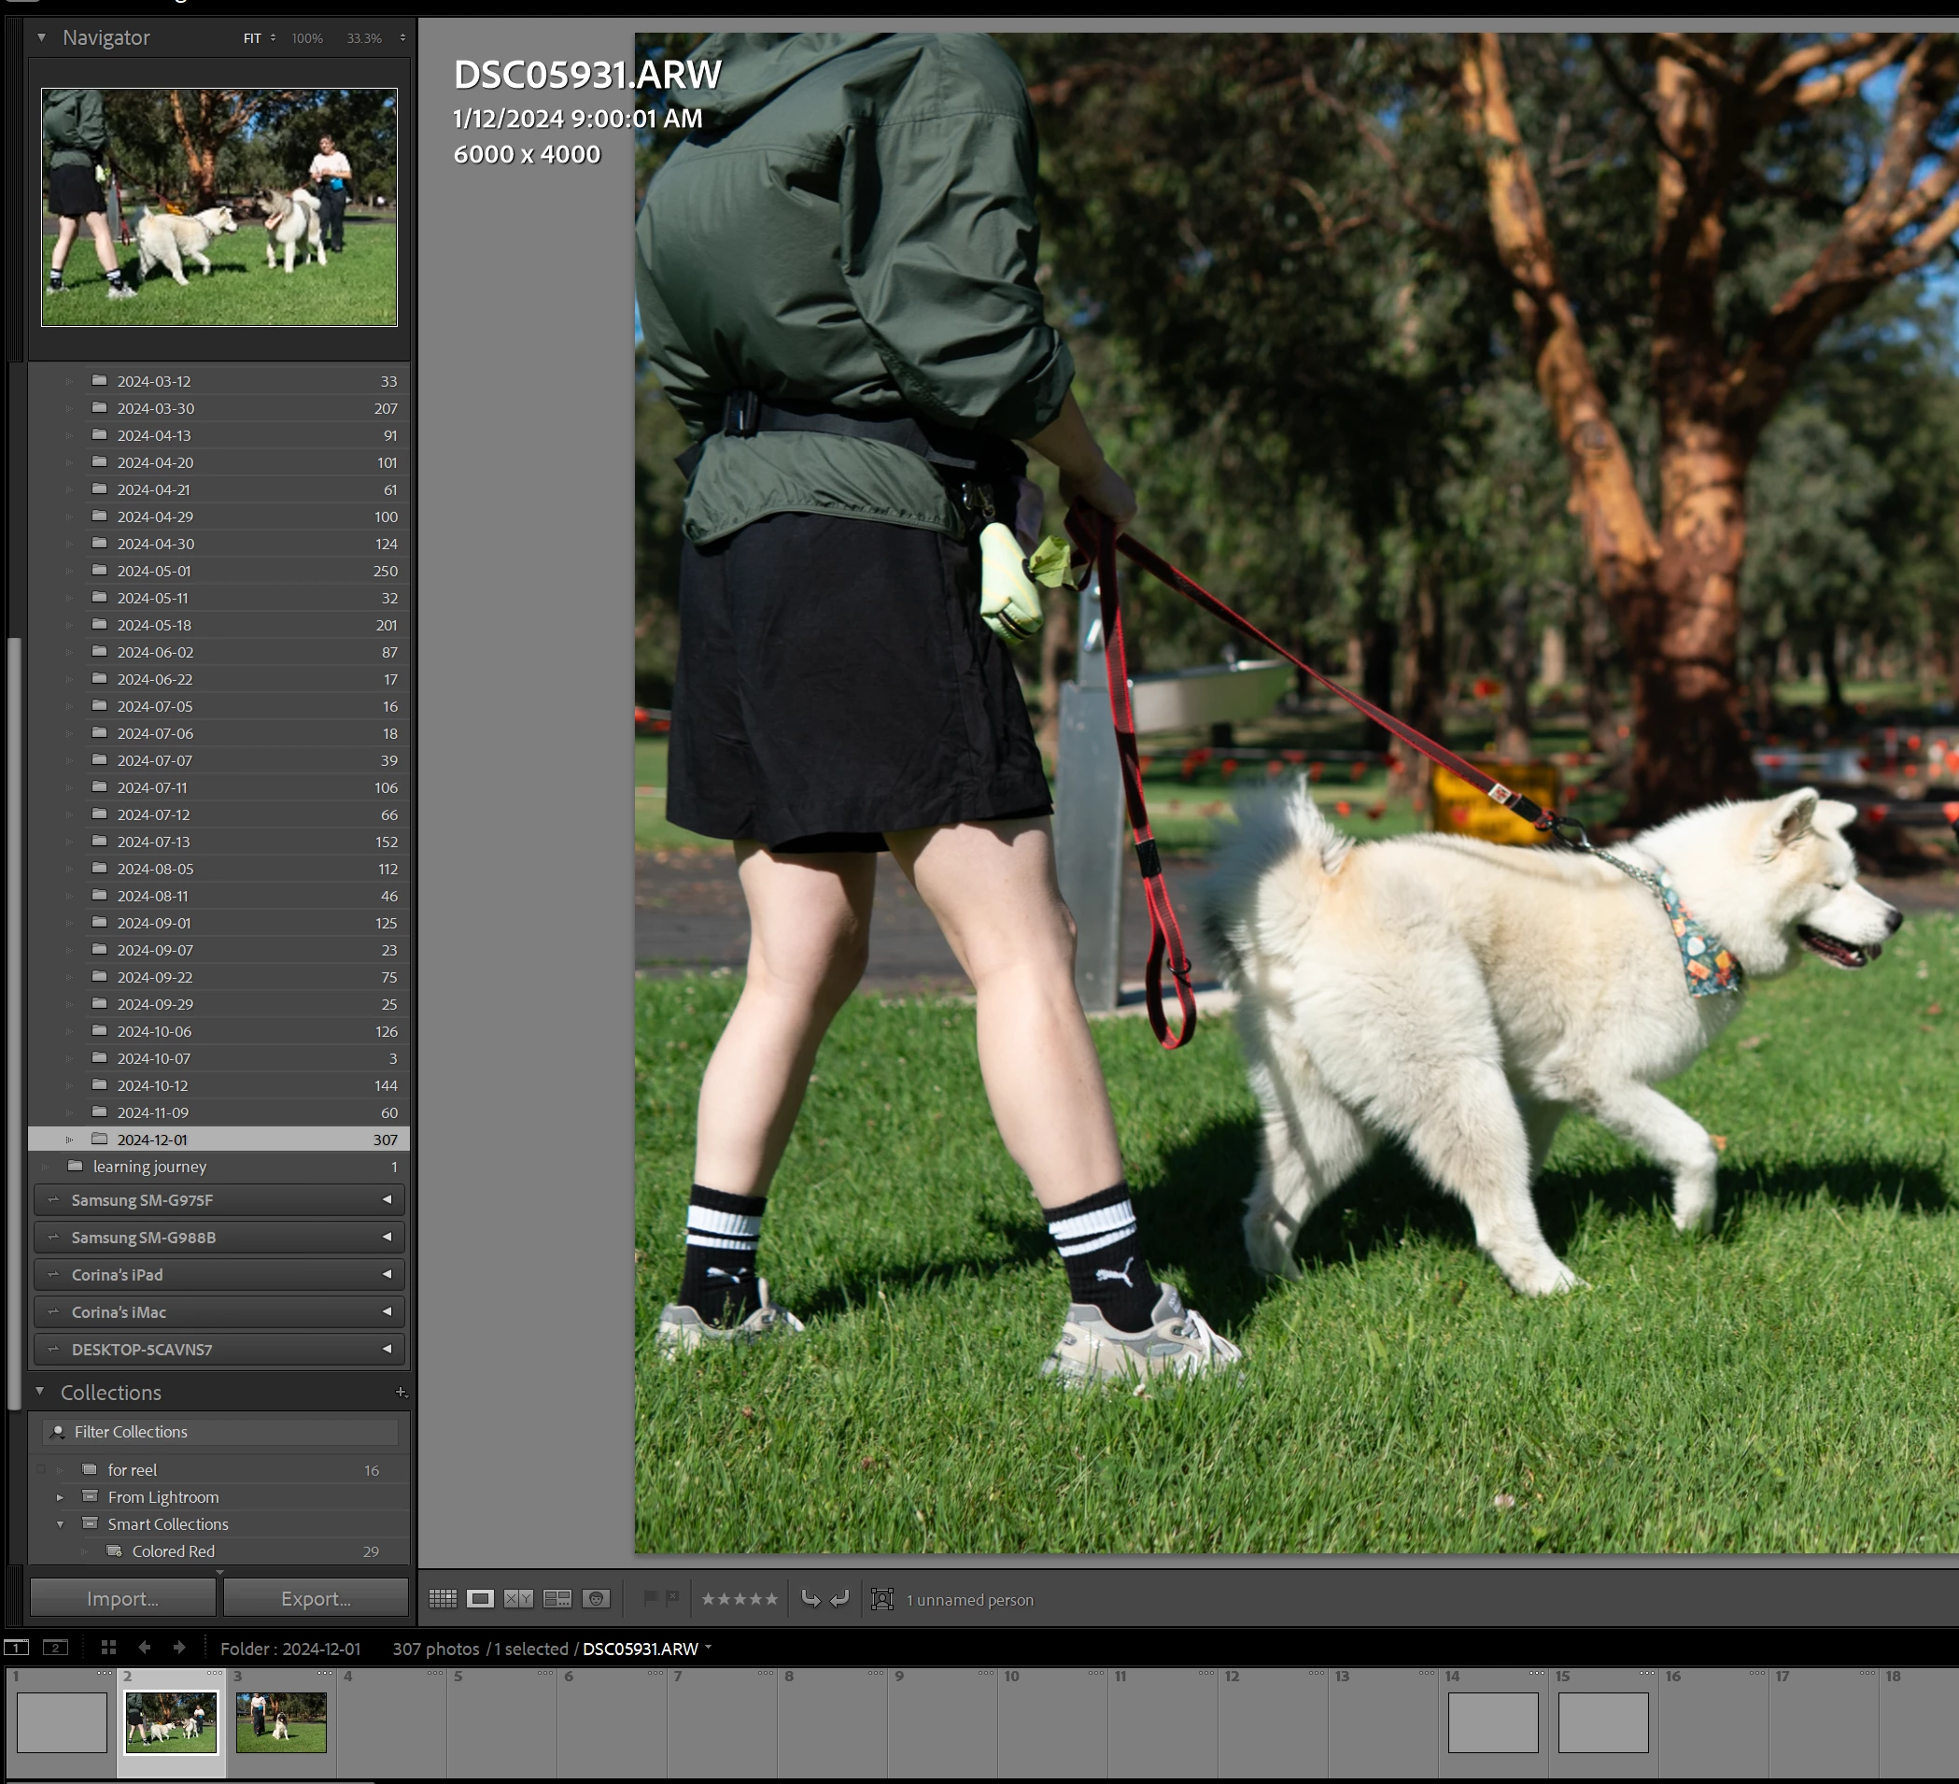Open Survey view
Screen dimensions: 1959x1784
click(557, 1599)
